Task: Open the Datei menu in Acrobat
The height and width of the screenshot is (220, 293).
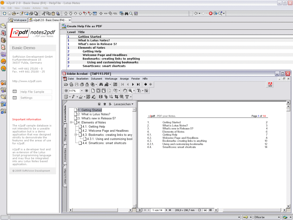Action: pyautogui.click(x=71, y=79)
